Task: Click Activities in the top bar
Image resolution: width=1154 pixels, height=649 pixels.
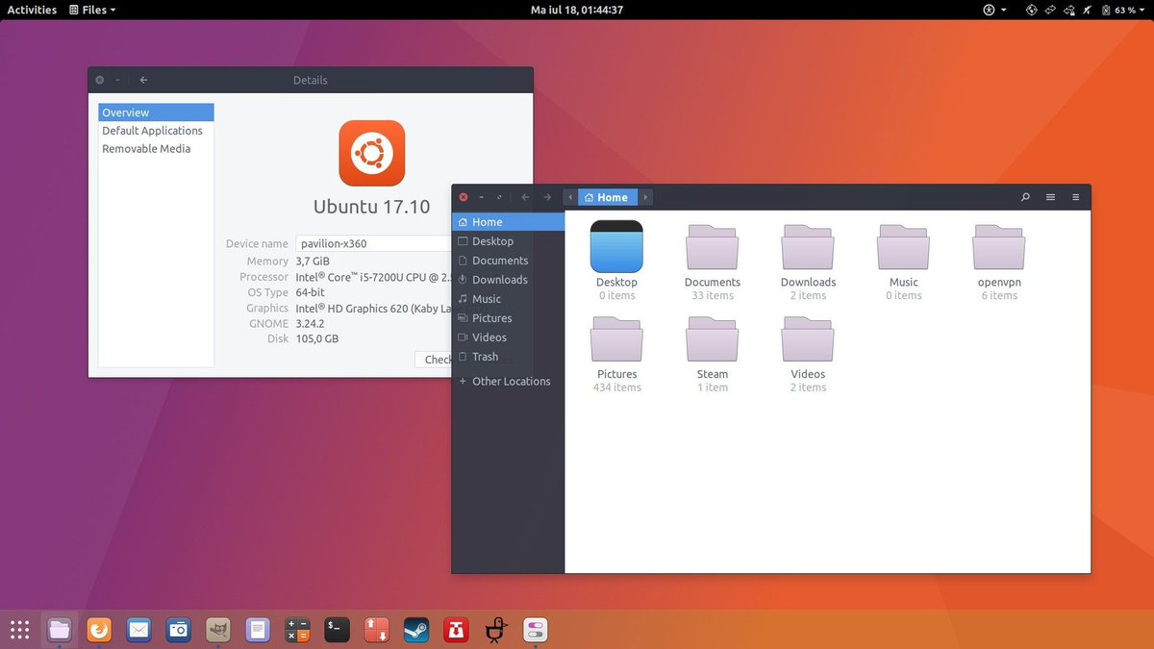Action: point(32,10)
